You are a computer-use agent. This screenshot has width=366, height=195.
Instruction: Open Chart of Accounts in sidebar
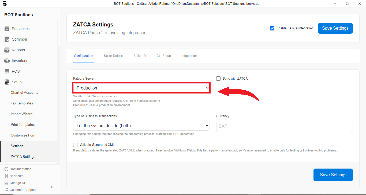pyautogui.click(x=24, y=92)
